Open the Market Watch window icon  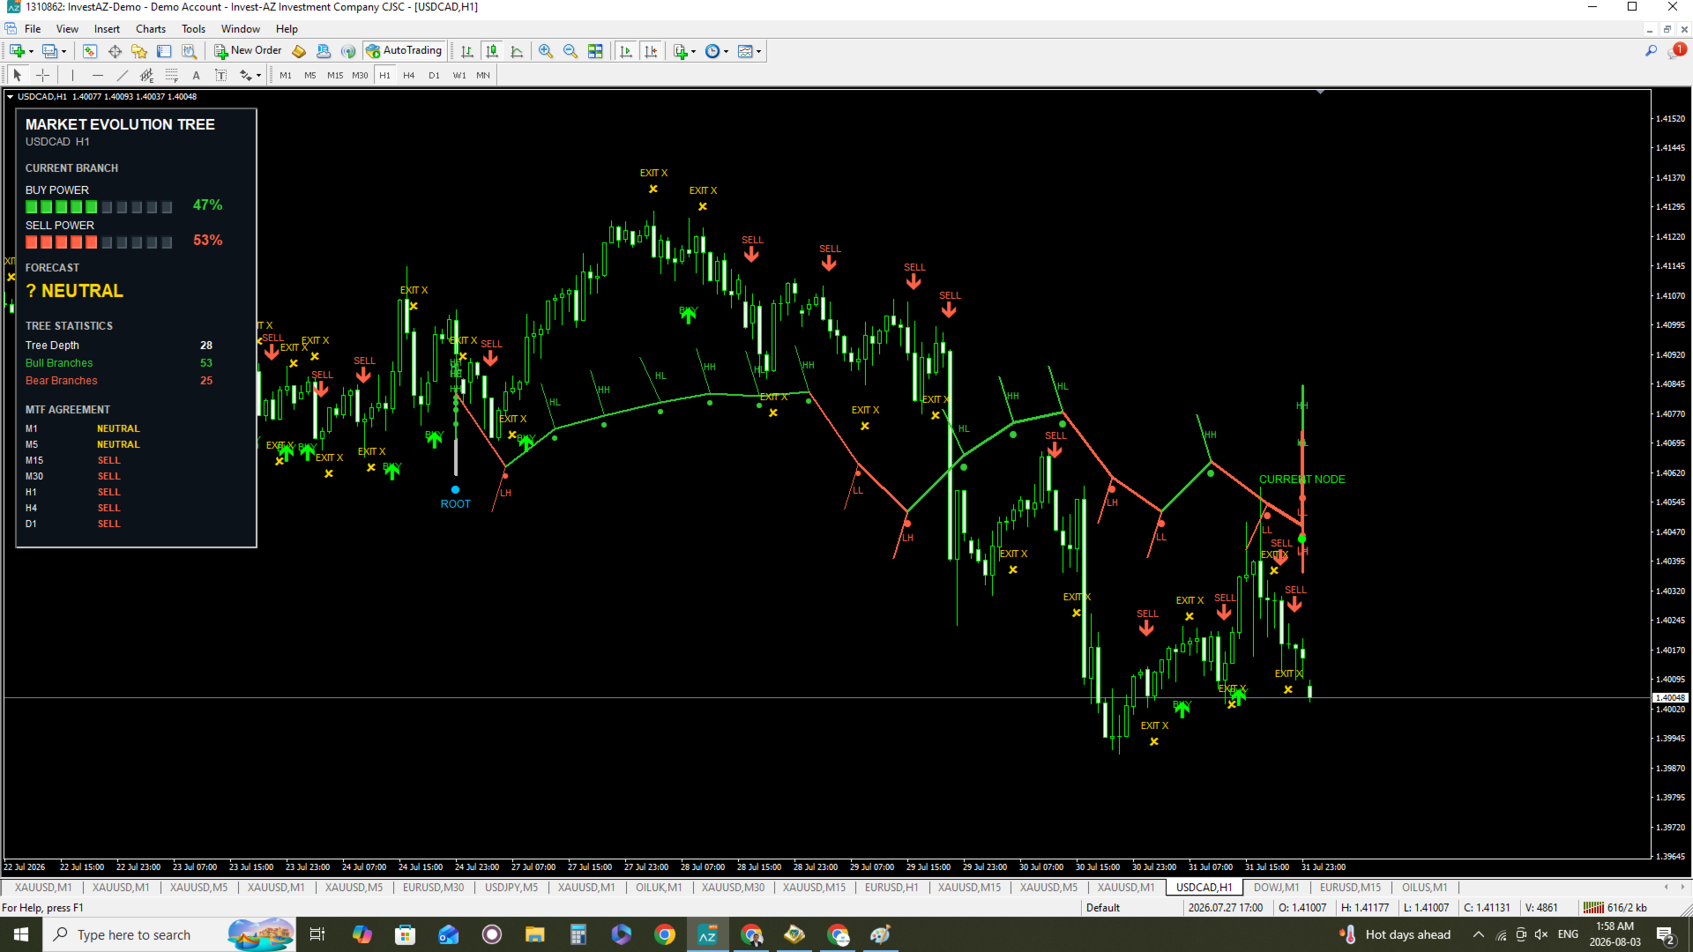(x=90, y=51)
